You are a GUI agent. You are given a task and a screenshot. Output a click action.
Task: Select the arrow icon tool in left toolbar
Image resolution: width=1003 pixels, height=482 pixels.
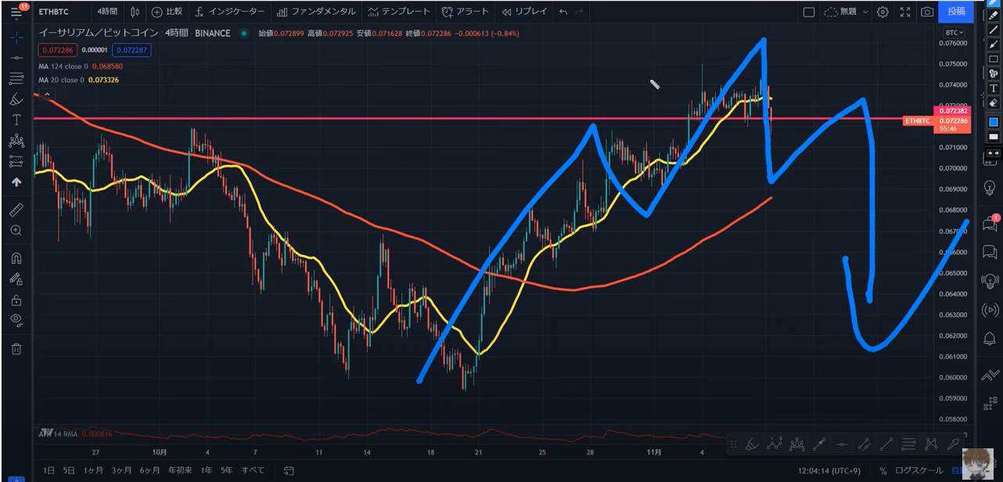tap(16, 182)
